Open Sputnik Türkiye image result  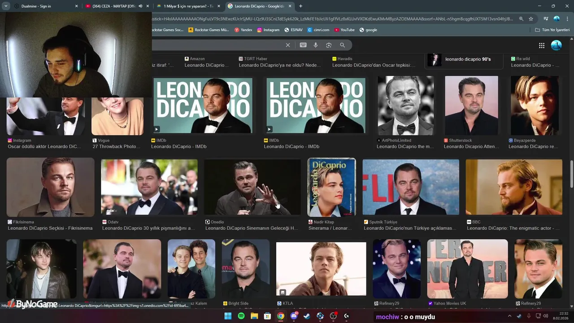411,187
